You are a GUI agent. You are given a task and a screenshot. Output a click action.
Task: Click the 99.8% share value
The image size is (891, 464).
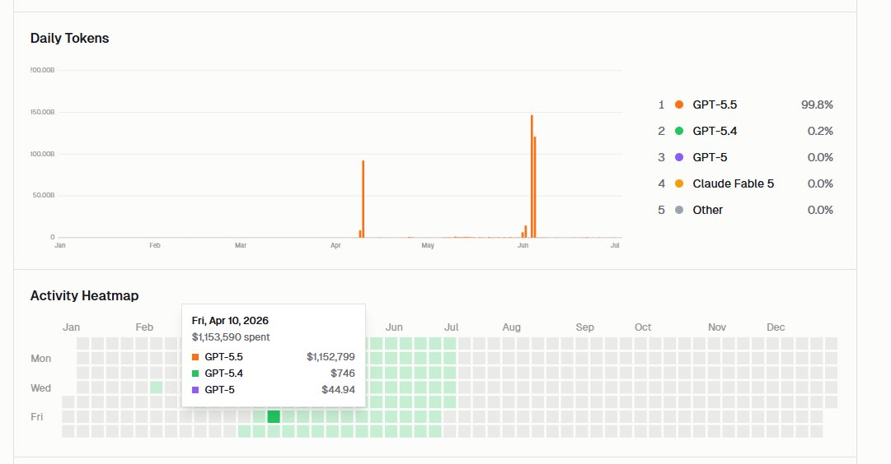click(817, 104)
